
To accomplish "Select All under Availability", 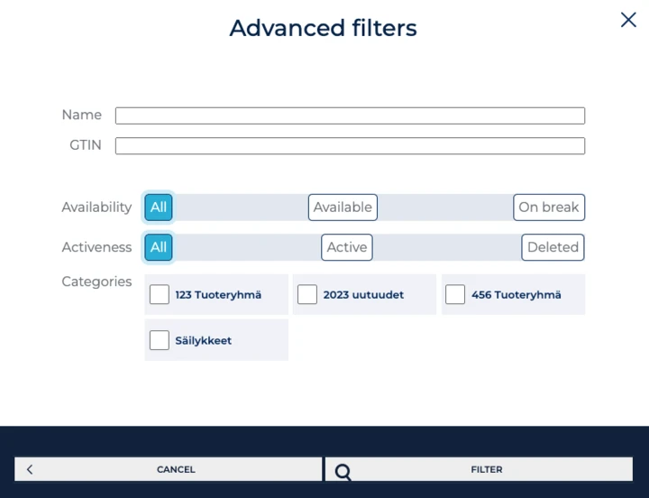I will tap(159, 207).
